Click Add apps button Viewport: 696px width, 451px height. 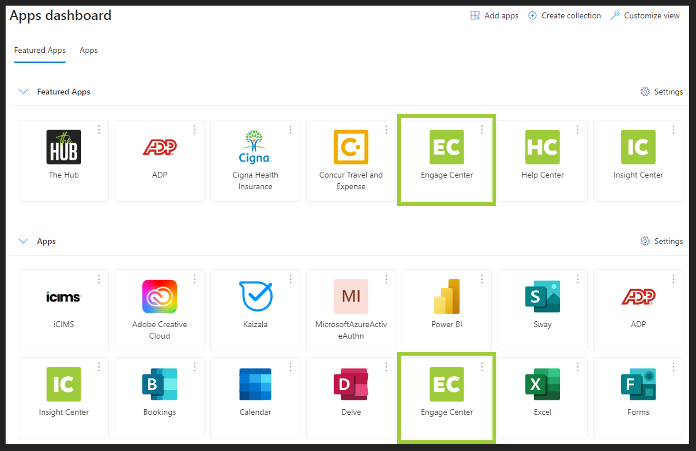(x=494, y=15)
